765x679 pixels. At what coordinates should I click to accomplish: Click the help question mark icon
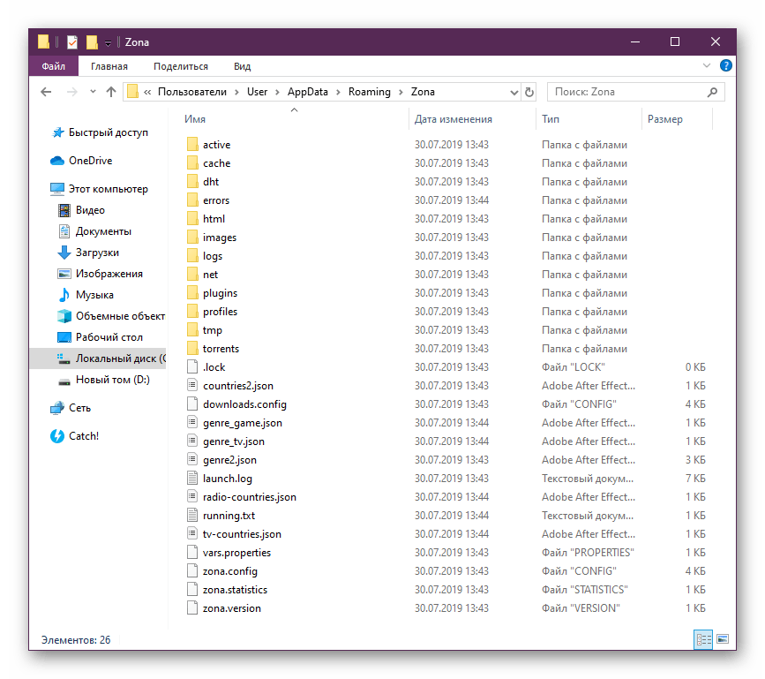725,66
